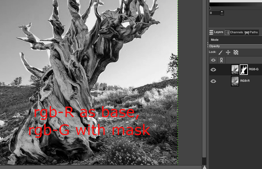Increase the value with the spinner up arrow
Viewport: 262px width, 169px height.
[222, 12]
